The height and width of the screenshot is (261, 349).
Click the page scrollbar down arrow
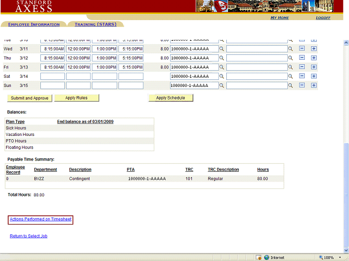[x=346, y=249]
